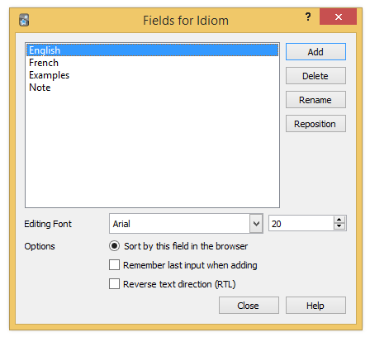
Task: Click the Reposition button
Action: 315,124
